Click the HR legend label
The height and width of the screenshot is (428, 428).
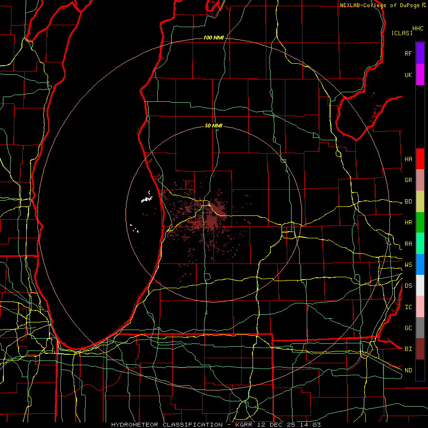[x=408, y=223]
